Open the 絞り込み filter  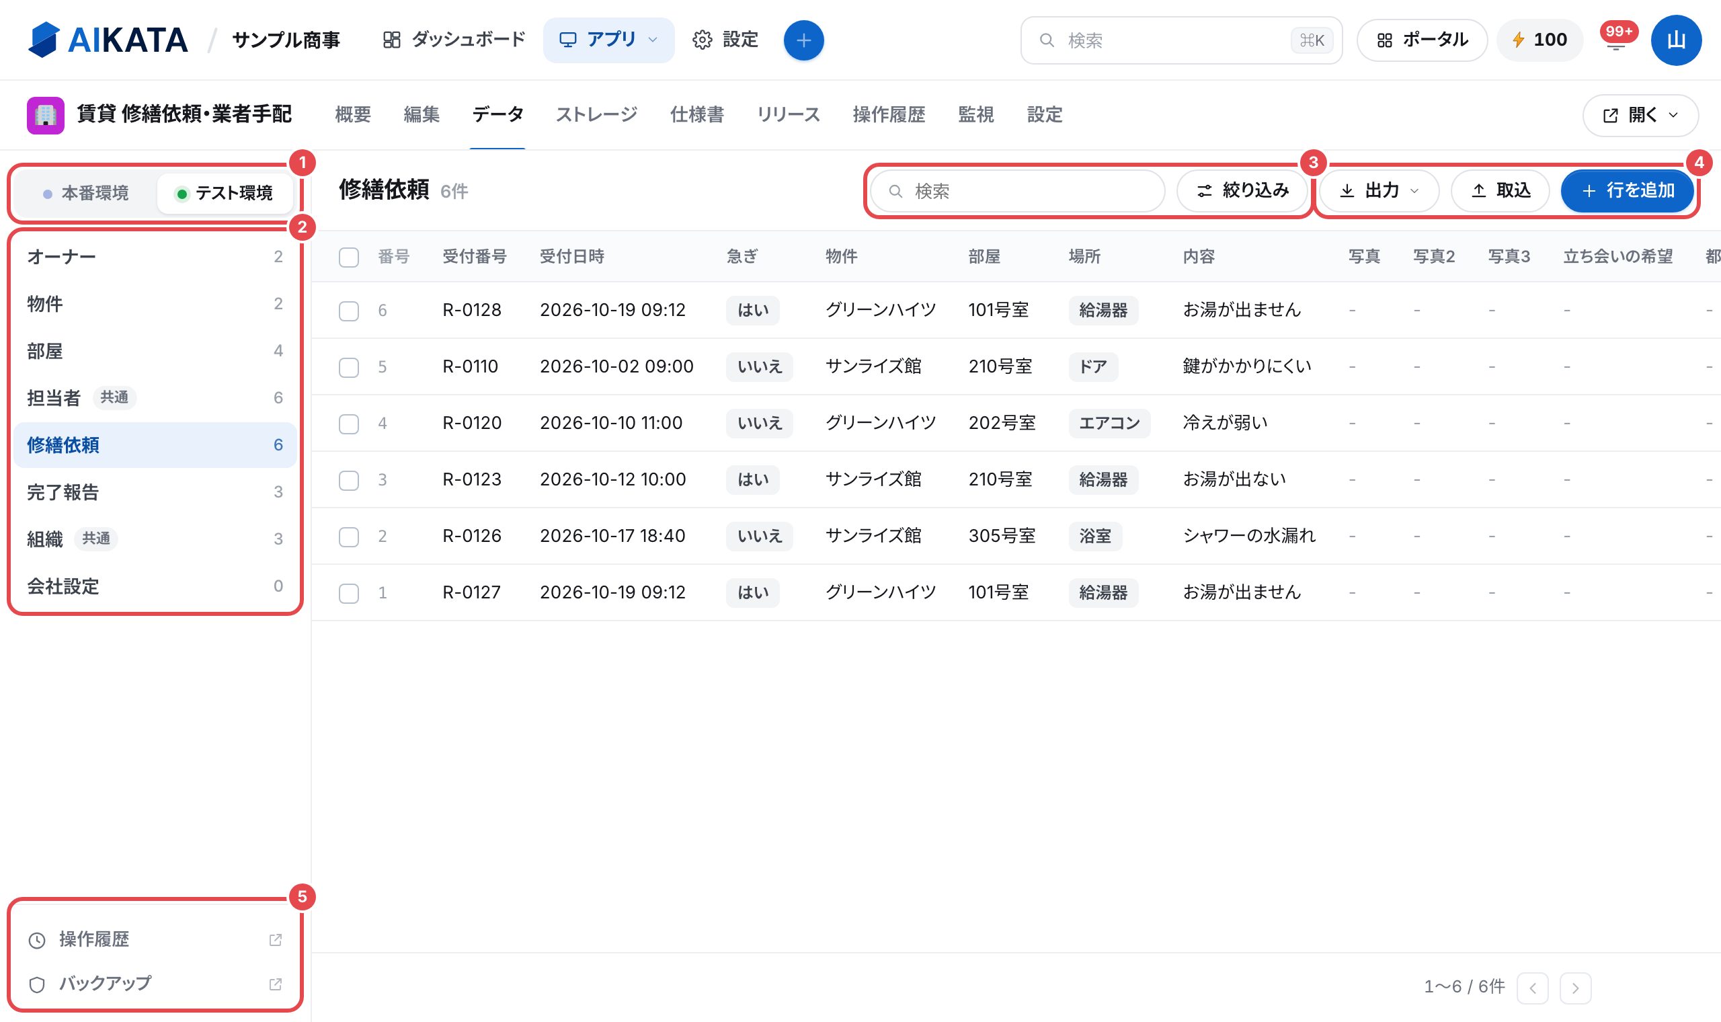coord(1242,191)
